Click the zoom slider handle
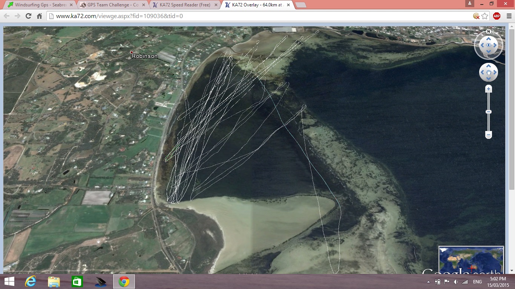 pyautogui.click(x=489, y=112)
